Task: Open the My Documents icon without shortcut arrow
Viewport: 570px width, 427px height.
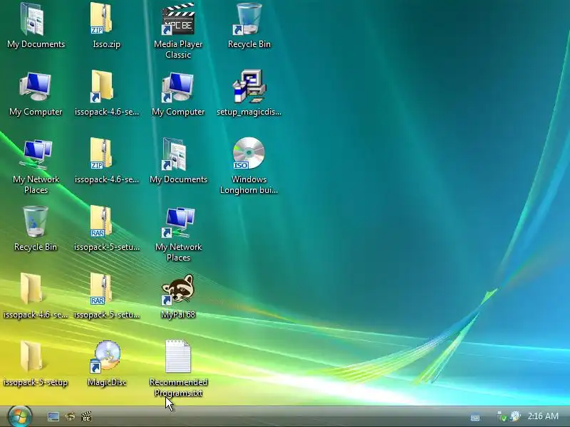Action: click(33, 19)
